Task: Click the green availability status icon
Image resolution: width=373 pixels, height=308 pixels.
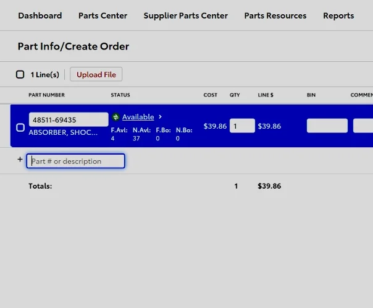Action: 115,117
